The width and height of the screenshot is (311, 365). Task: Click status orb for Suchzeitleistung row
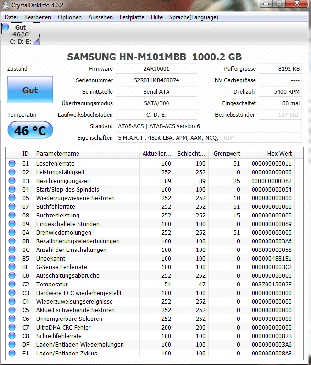tap(12, 215)
